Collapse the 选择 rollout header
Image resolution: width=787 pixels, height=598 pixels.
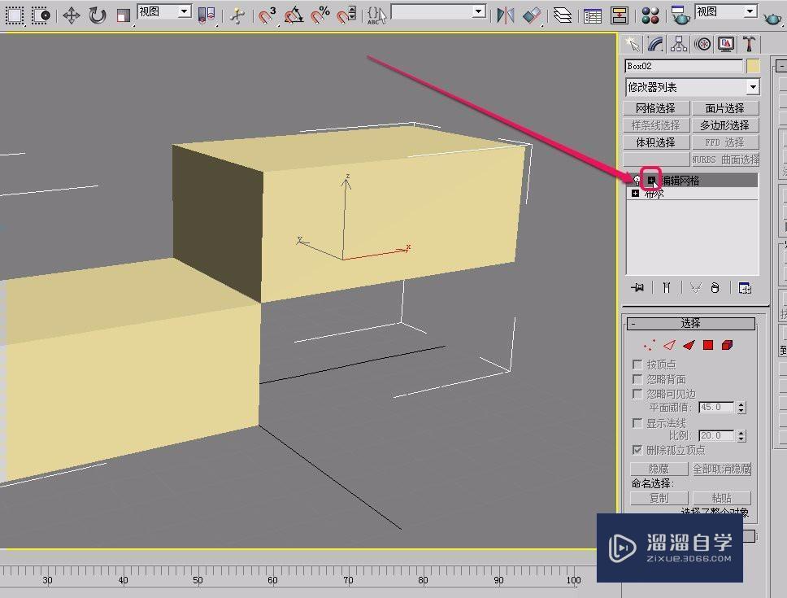691,324
